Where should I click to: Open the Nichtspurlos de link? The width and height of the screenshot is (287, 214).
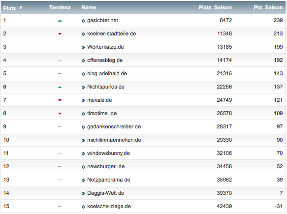click(106, 87)
